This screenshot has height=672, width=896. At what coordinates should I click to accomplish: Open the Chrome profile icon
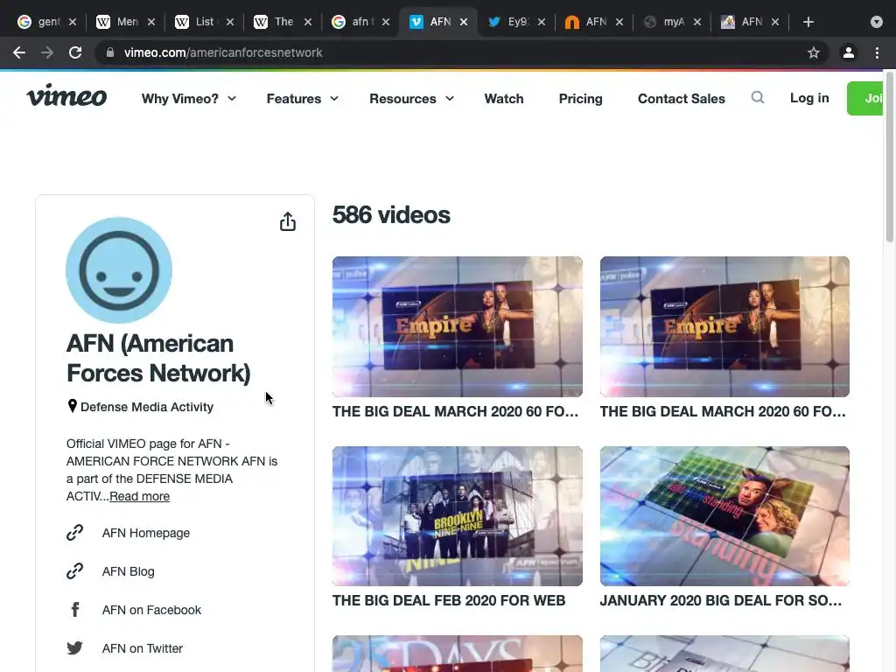tap(849, 52)
